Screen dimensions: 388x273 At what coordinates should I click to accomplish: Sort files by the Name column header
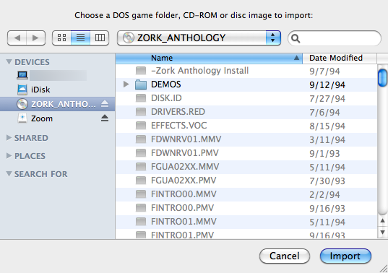(209, 58)
